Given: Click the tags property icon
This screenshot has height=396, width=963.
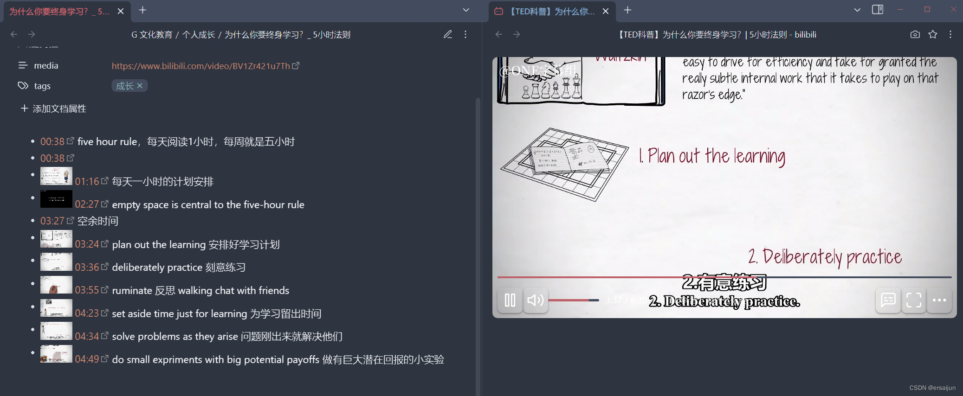Looking at the screenshot, I should [23, 86].
